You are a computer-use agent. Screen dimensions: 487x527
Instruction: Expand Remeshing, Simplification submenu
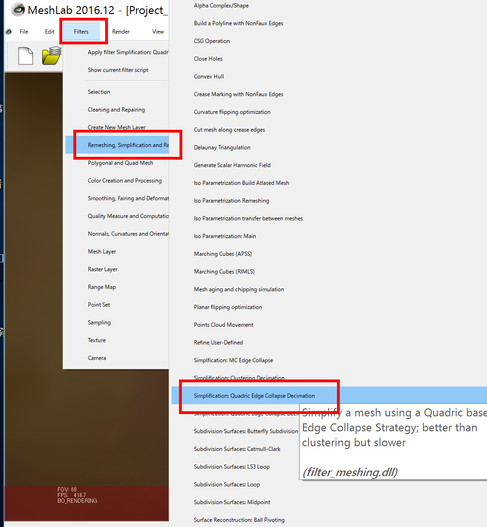pos(117,145)
